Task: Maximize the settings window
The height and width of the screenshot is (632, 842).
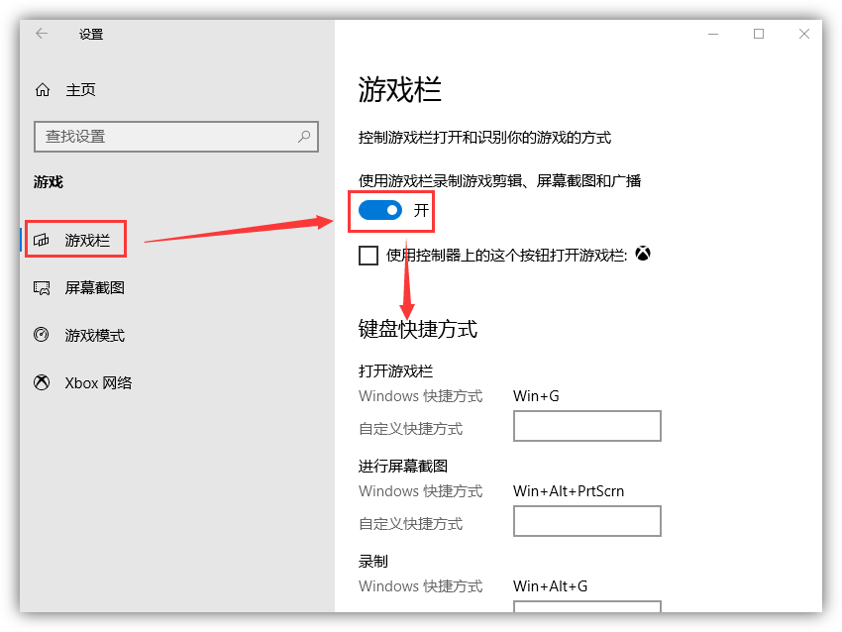Action: tap(758, 33)
